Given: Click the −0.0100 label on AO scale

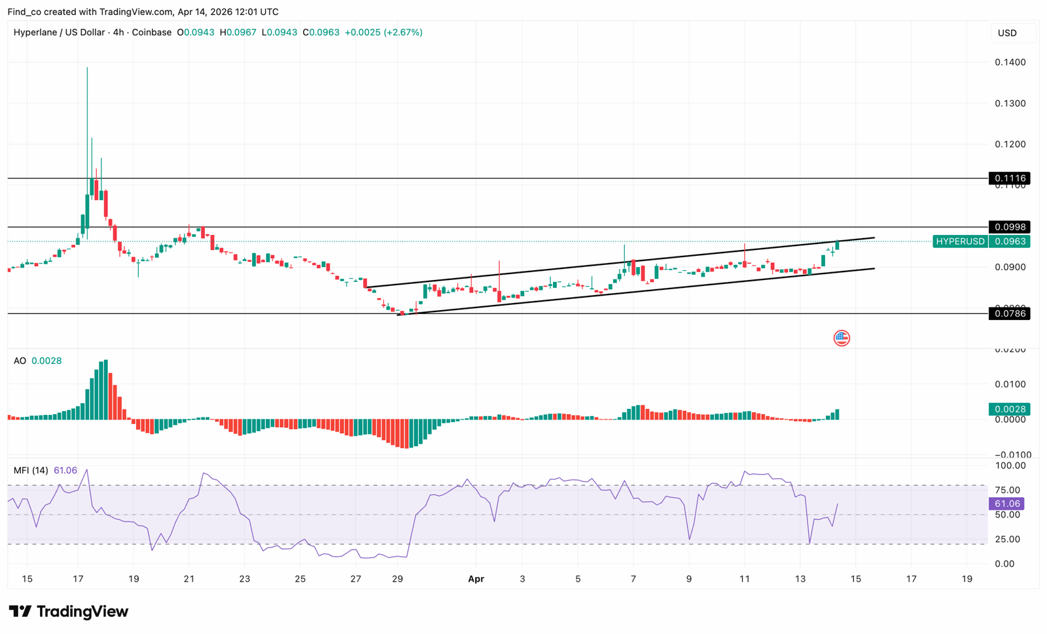Looking at the screenshot, I should coord(1012,455).
